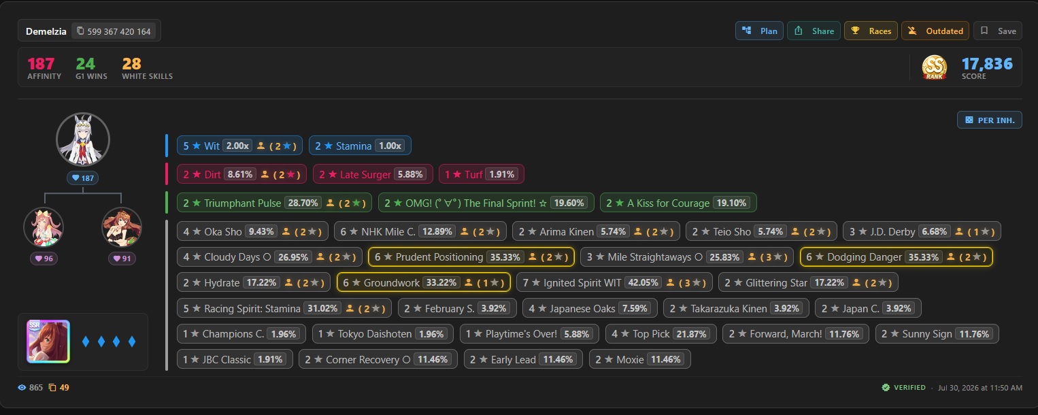Image resolution: width=1038 pixels, height=415 pixels.
Task: Click the copies count icon showing 49
Action: tap(58, 387)
